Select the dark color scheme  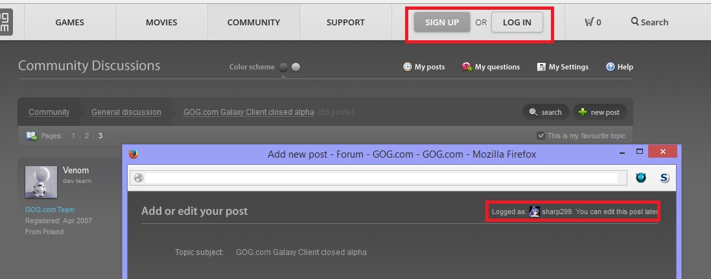(283, 67)
